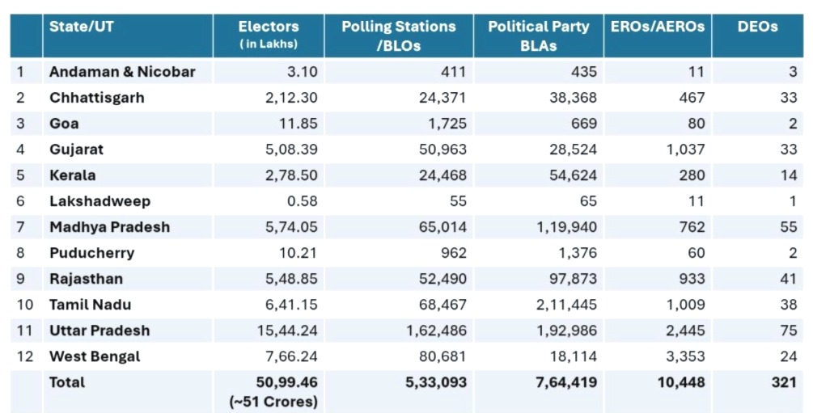Click the Chhattisgarh state cell
The width and height of the screenshot is (813, 413).
pos(96,98)
